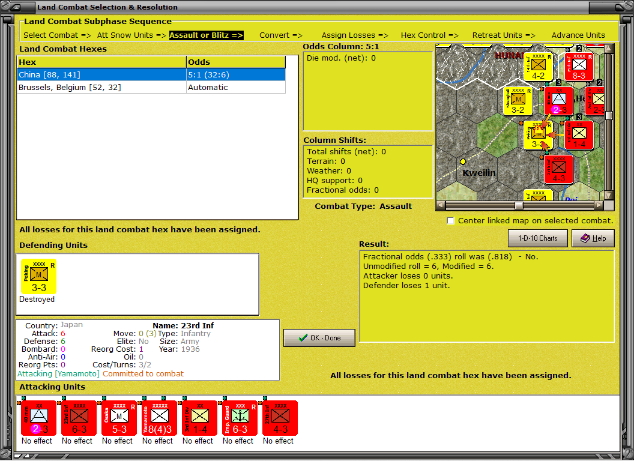Enable Center linked map on selected combat
Screen dimensions: 634x461
tap(450, 221)
